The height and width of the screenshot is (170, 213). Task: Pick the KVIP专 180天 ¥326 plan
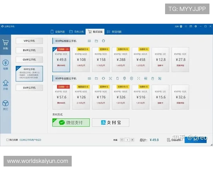[x=121, y=97]
